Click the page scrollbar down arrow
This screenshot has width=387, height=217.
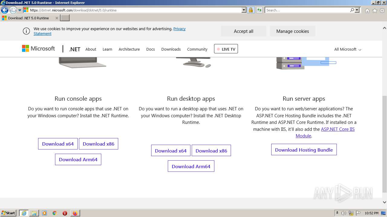(x=384, y=202)
